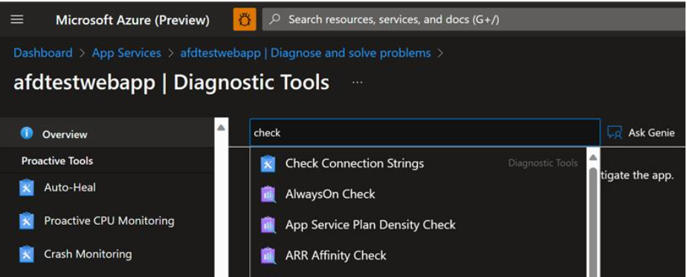Select Overview in the sidebar
This screenshot has width=687, height=277.
(x=107, y=134)
